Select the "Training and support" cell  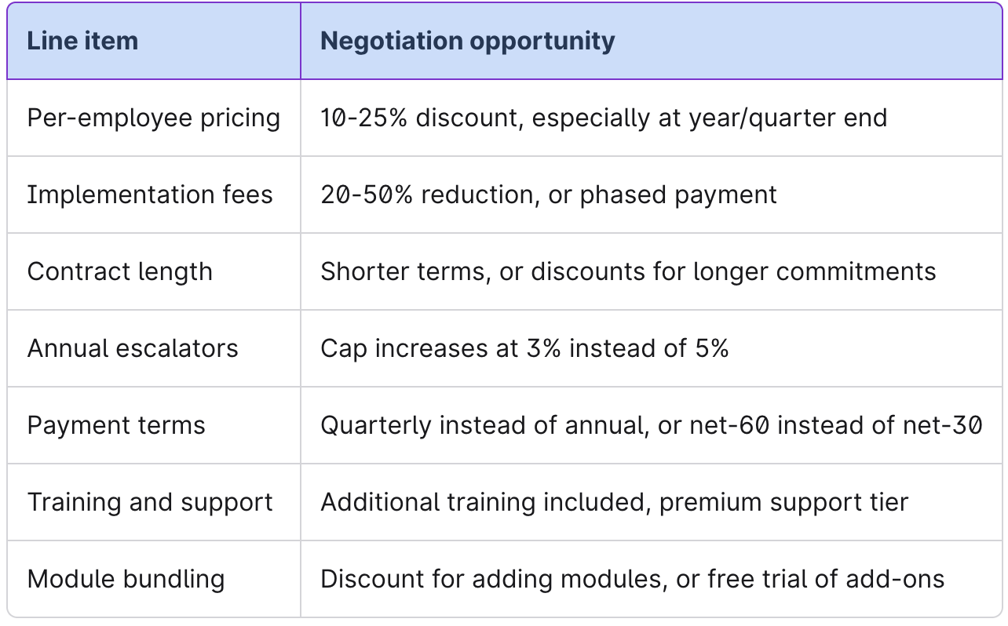click(154, 502)
